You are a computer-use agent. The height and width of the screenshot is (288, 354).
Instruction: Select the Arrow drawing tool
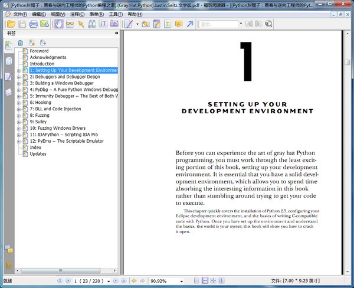pyautogui.click(x=190, y=24)
